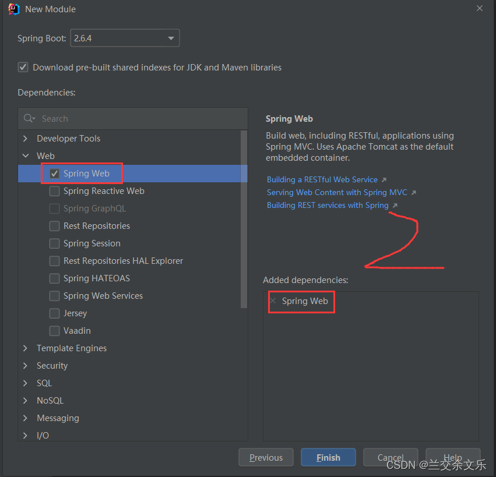This screenshot has height=477, width=496.
Task: Click the search magnifier icon
Action: [x=29, y=118]
